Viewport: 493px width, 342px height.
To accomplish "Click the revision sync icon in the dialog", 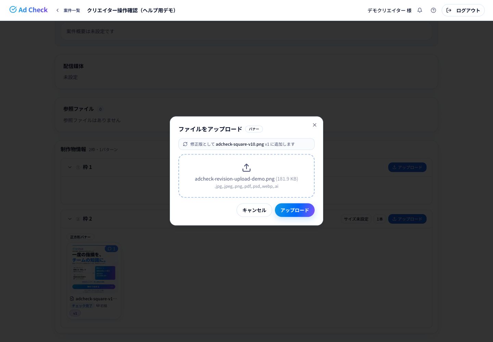I will tap(185, 144).
